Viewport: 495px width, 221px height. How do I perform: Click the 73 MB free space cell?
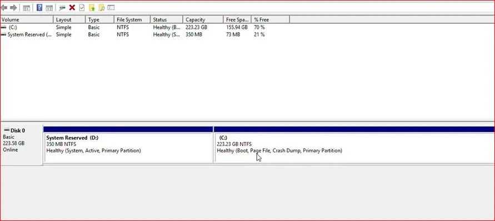point(233,35)
